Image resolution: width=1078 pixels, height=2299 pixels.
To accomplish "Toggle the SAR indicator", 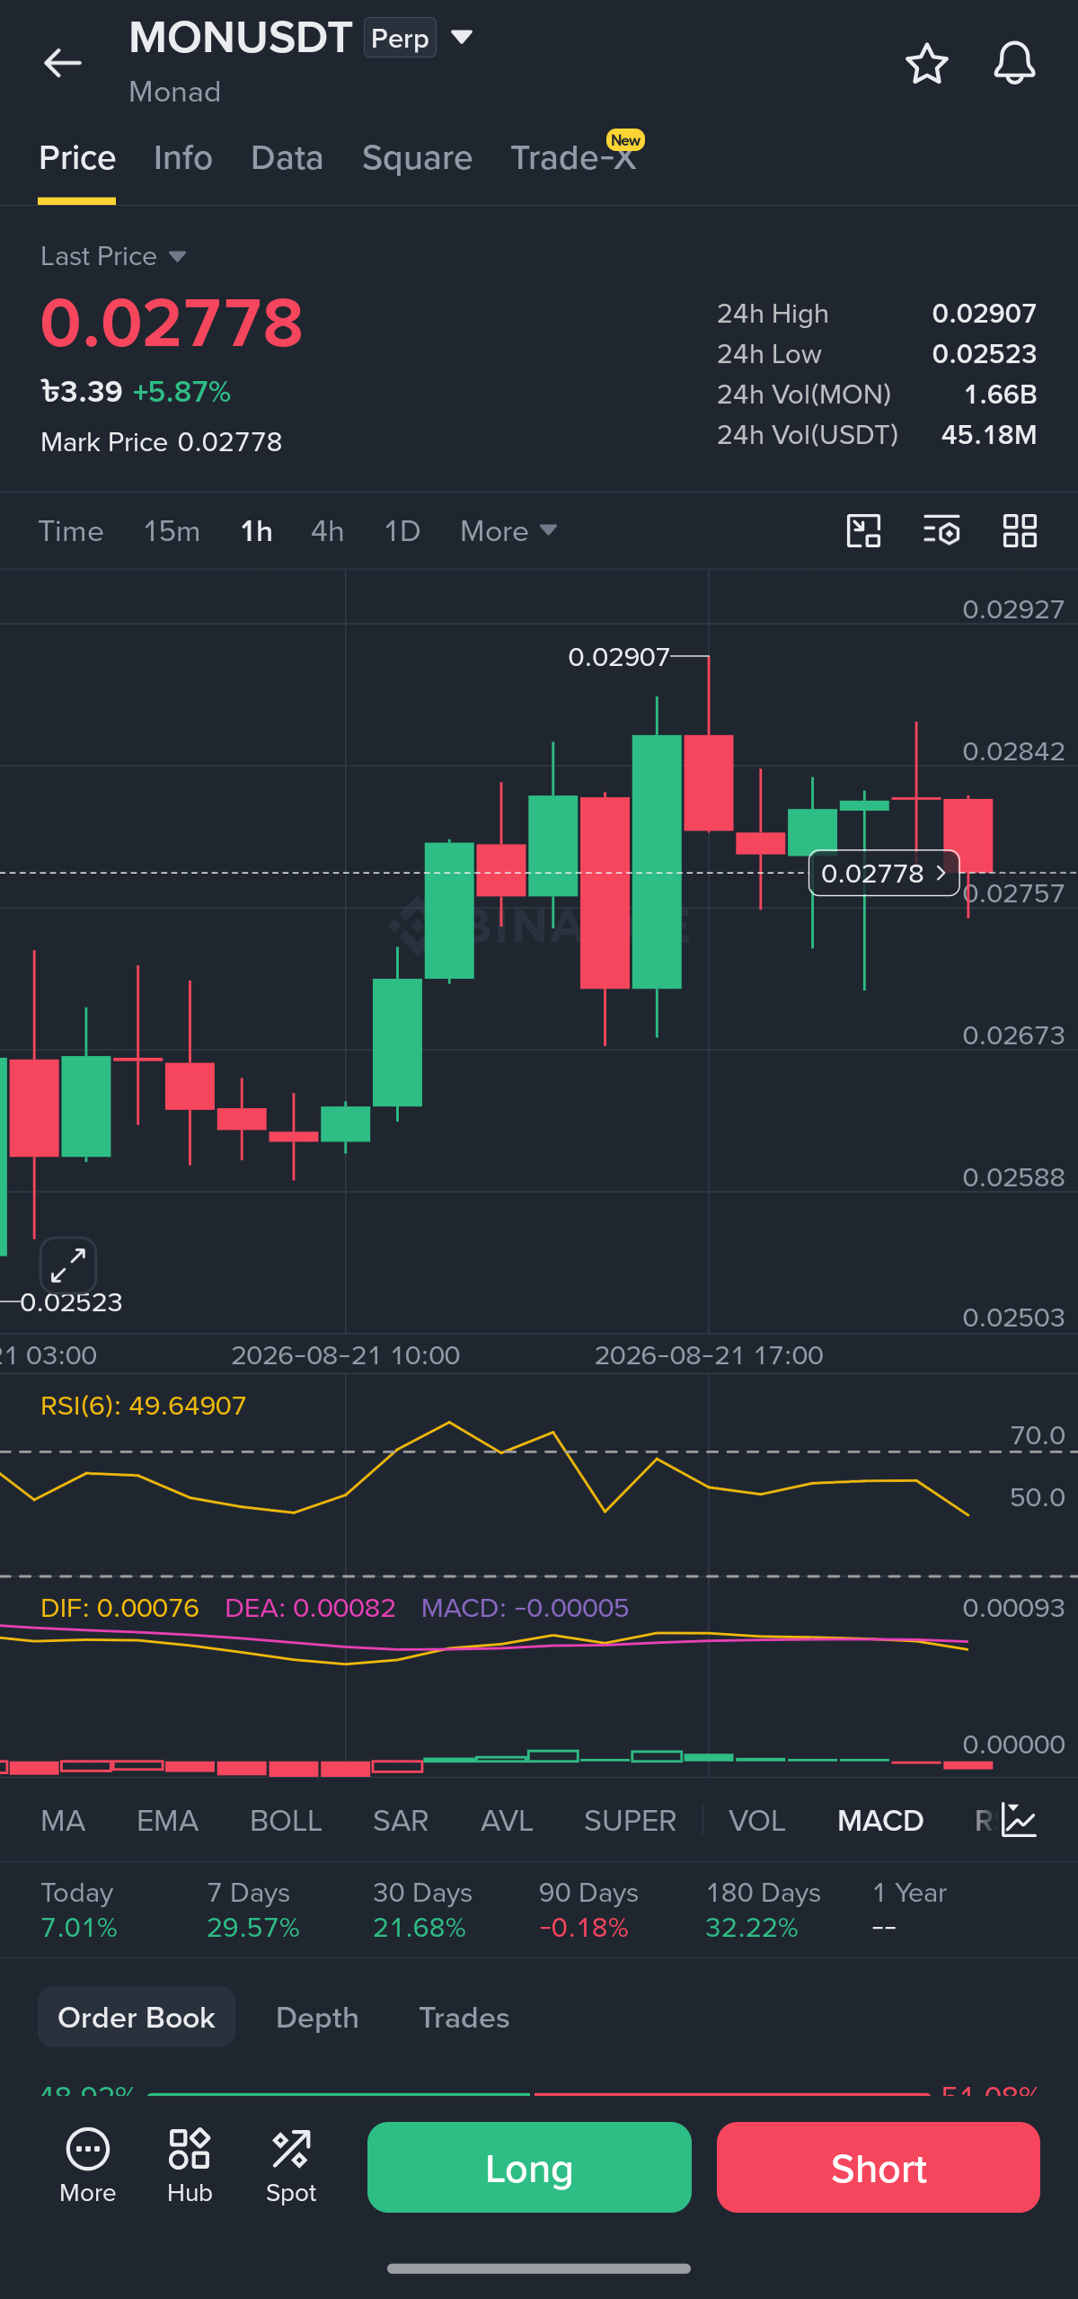I will tap(401, 1821).
